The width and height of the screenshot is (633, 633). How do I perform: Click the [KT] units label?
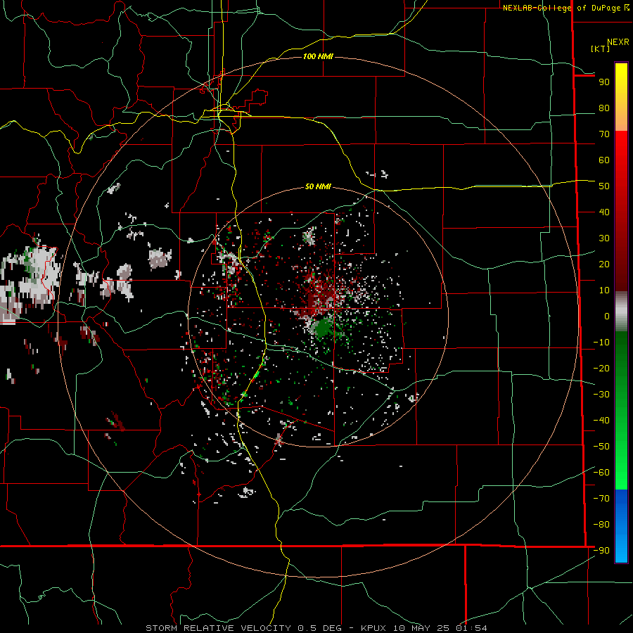coord(601,49)
